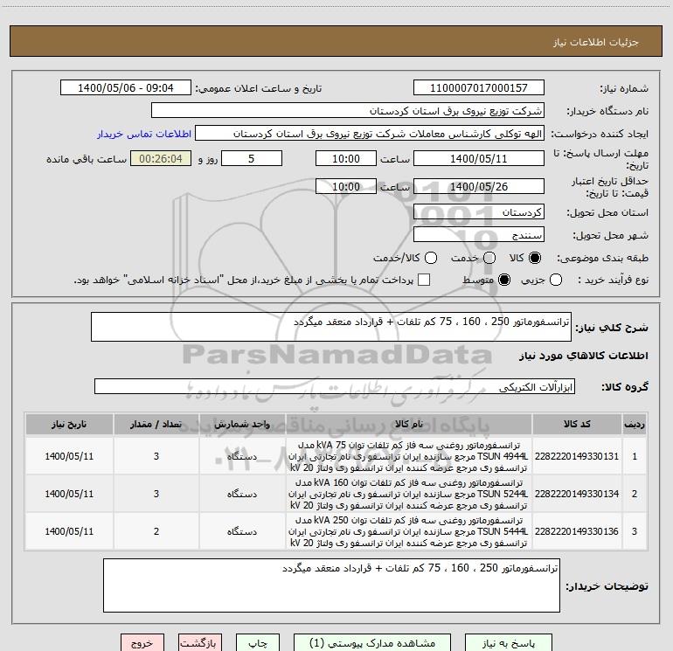
Task: Click the buyer name field شرکت توزیع نیروی برق
Action: [x=348, y=110]
